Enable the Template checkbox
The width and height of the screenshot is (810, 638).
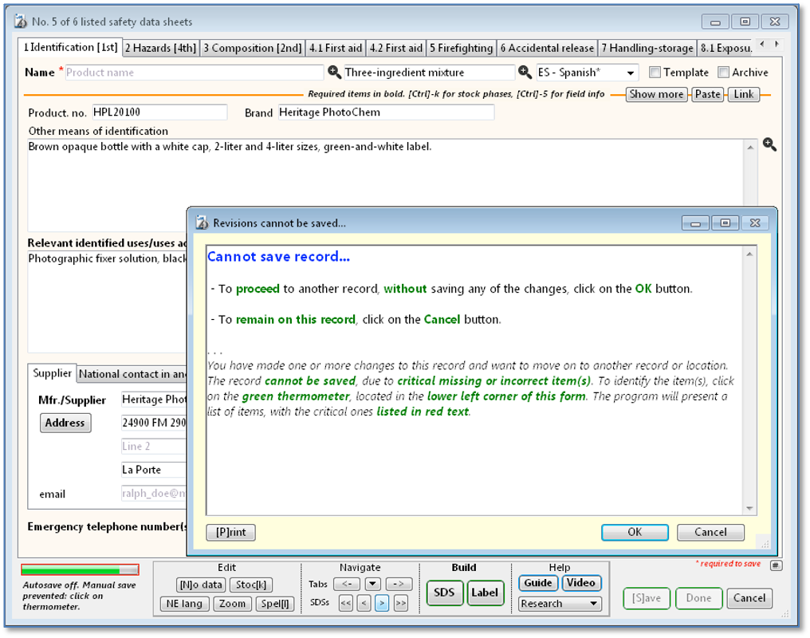(655, 73)
